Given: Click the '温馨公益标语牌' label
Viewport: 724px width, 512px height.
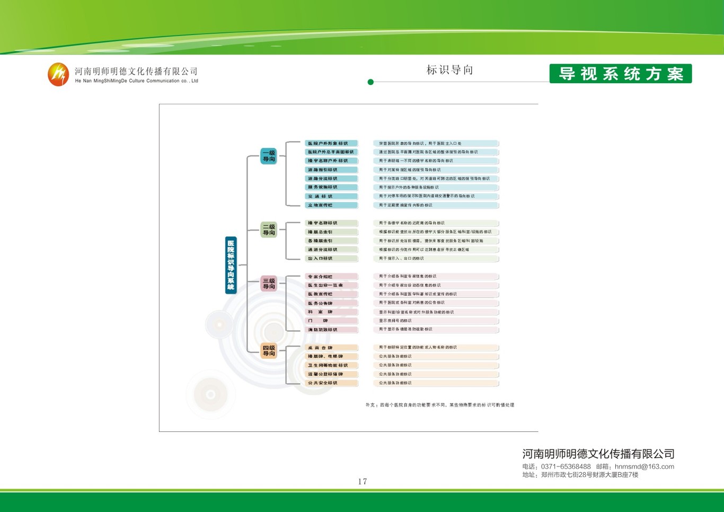Looking at the screenshot, I should point(331,374).
